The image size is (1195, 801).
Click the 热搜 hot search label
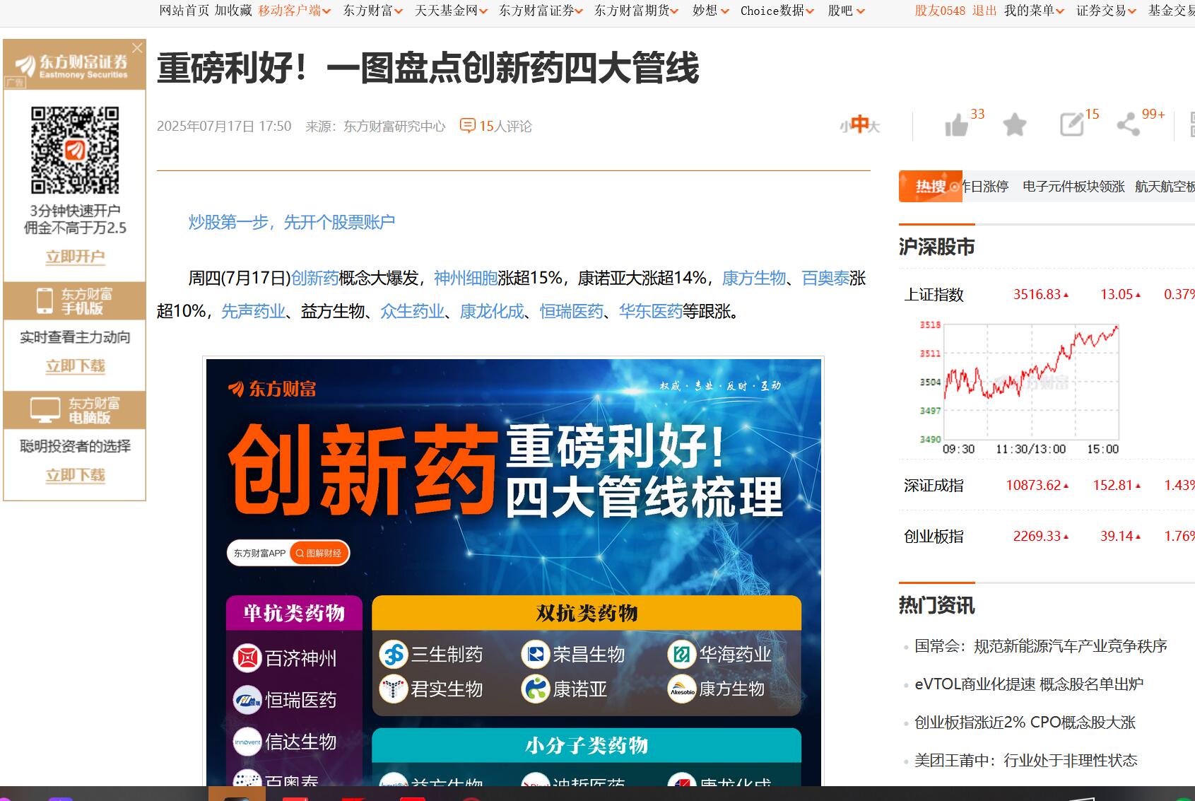(930, 187)
